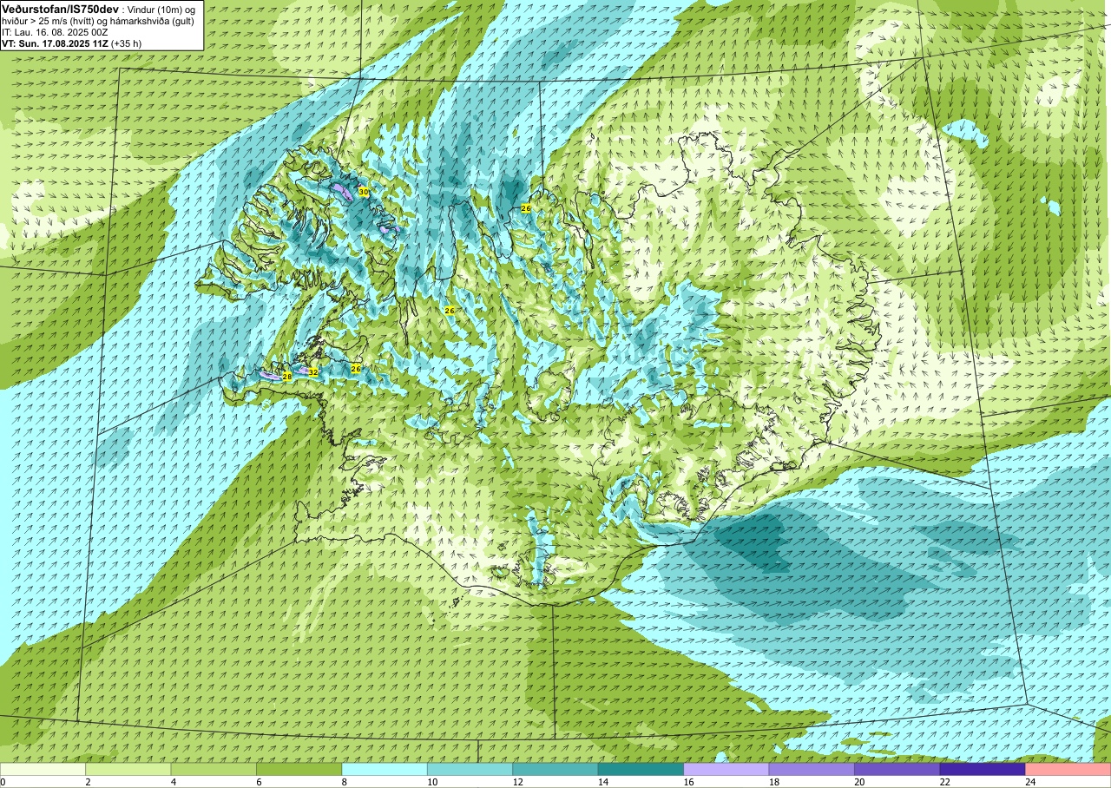Viewport: 1111px width, 788px height.
Task: Click the pink above-24 m/s legend swatch
Action: (1068, 770)
